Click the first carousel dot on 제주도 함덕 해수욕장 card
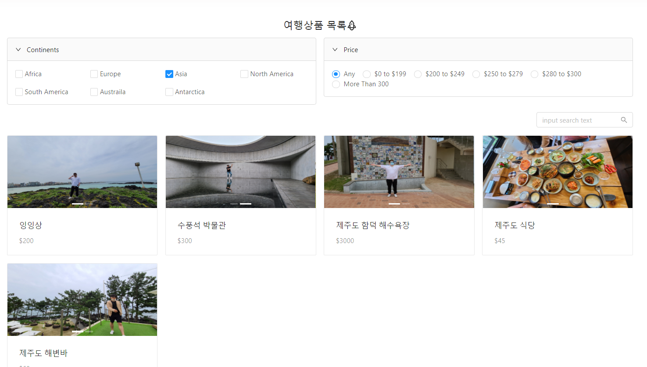 (x=393, y=204)
